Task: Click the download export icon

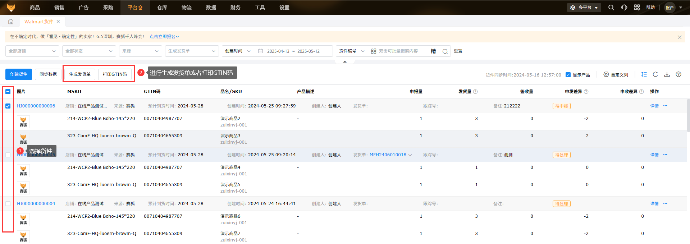Action: [667, 74]
